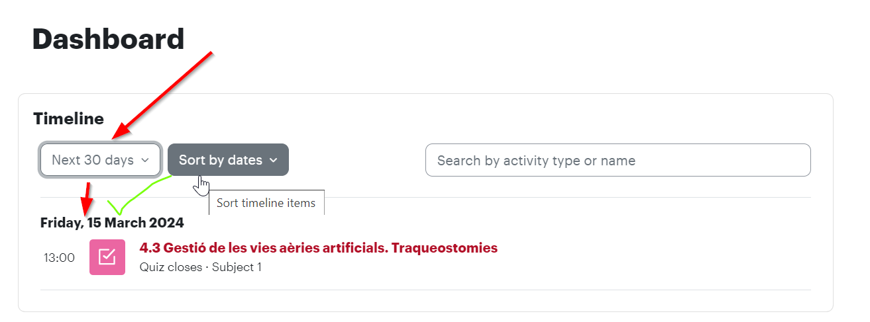Open the 4.3 Gestió de les vies aèries quiz link
Viewport: 870px width, 322px height.
click(x=319, y=248)
